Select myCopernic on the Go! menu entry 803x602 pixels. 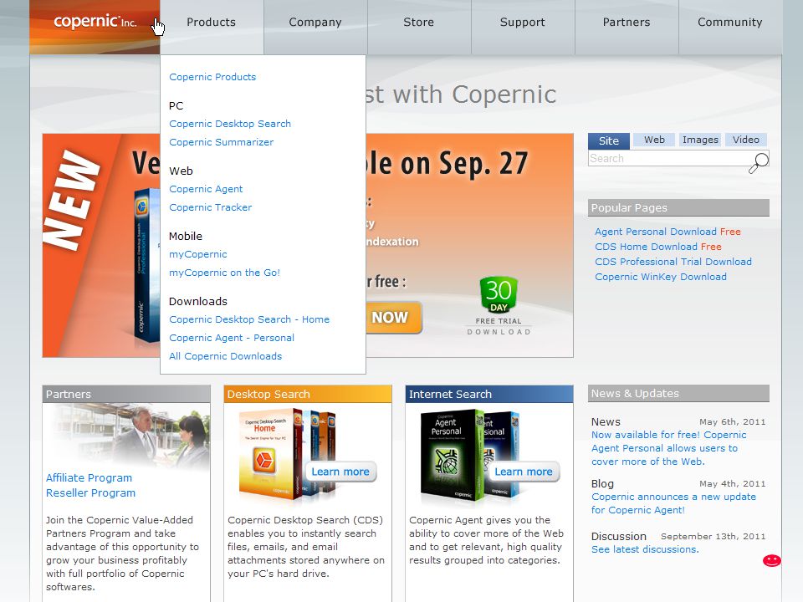point(224,273)
